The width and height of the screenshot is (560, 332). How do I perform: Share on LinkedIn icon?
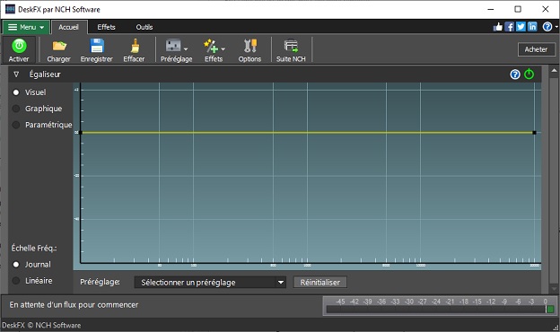click(x=532, y=27)
